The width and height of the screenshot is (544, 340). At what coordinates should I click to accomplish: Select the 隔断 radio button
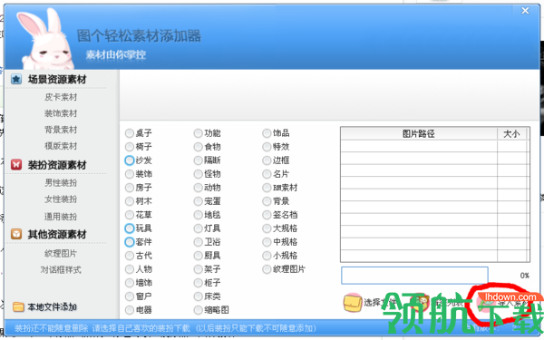click(x=198, y=160)
